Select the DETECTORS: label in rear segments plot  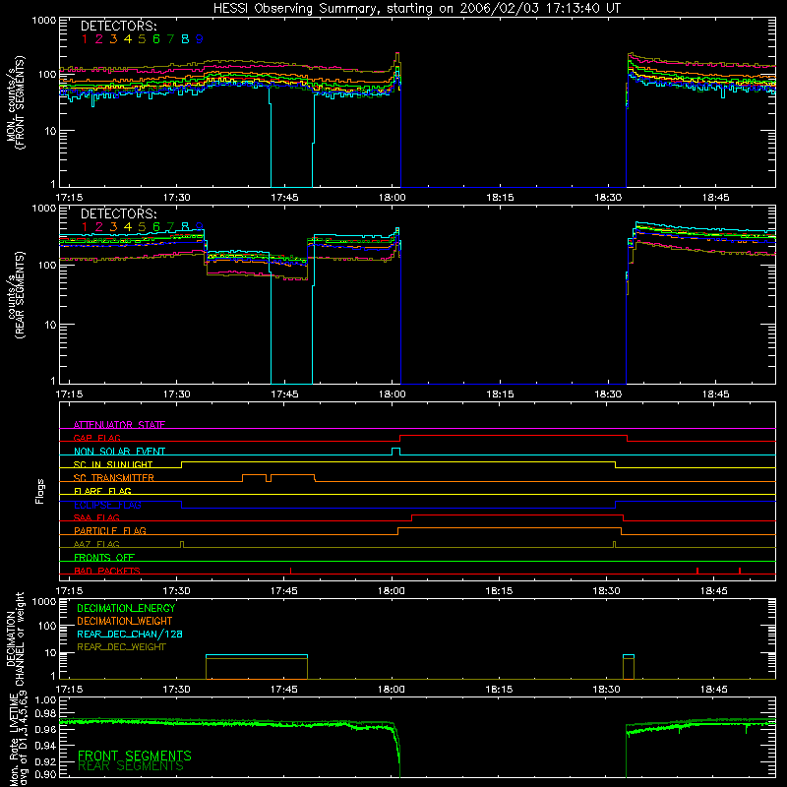tap(118, 213)
